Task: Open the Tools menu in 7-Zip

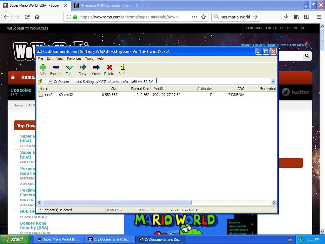Action: click(89, 58)
